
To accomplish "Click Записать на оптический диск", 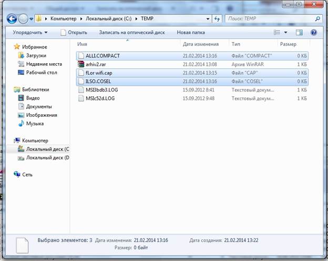I will 132,33.
